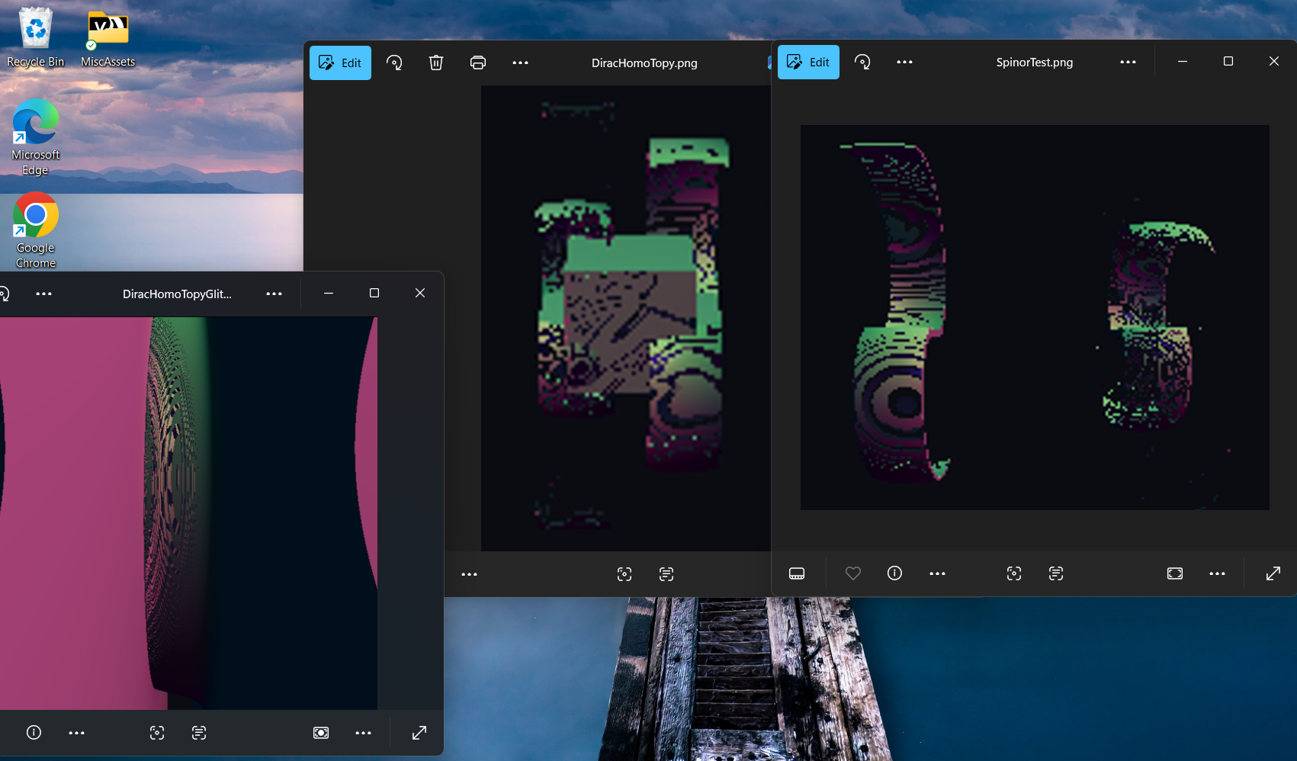Open the title bar ellipsis menu of SpinorTest.png
1297x761 pixels.
tap(1128, 62)
